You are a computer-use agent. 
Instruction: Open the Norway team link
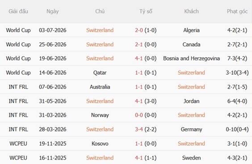click(x=100, y=115)
